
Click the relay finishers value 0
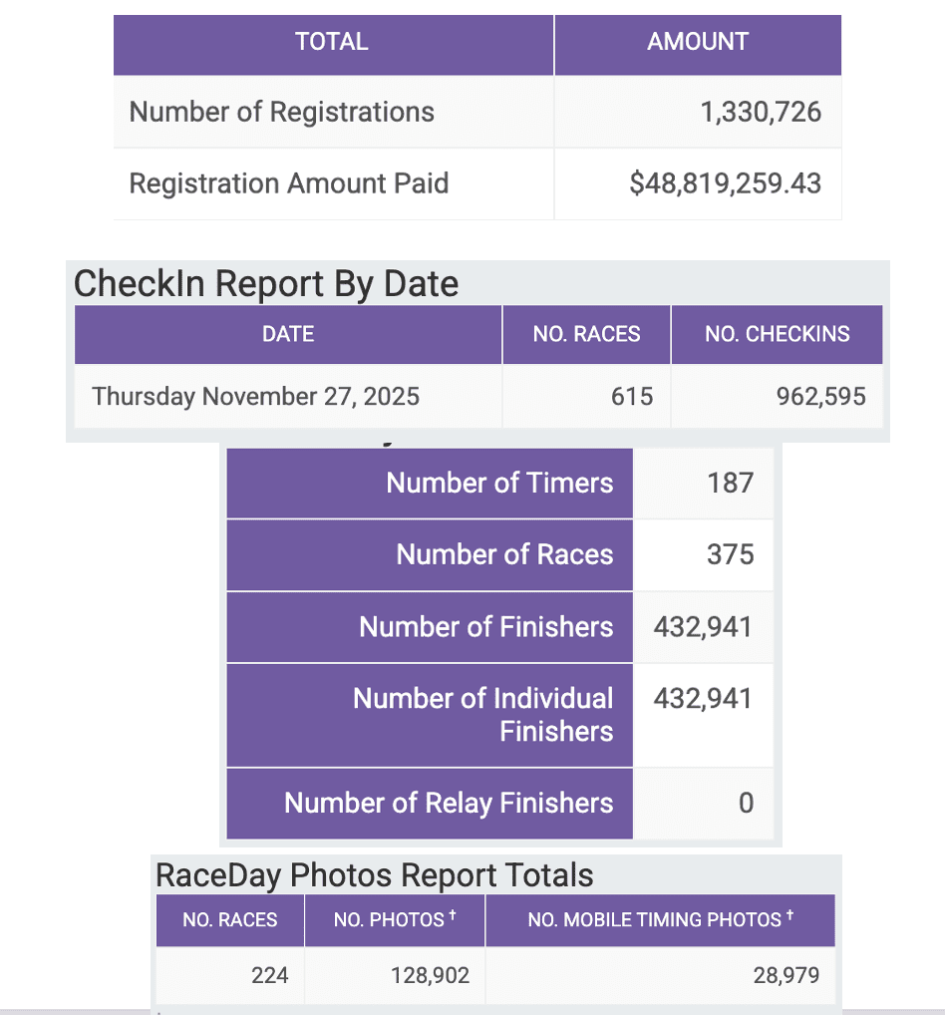[746, 803]
